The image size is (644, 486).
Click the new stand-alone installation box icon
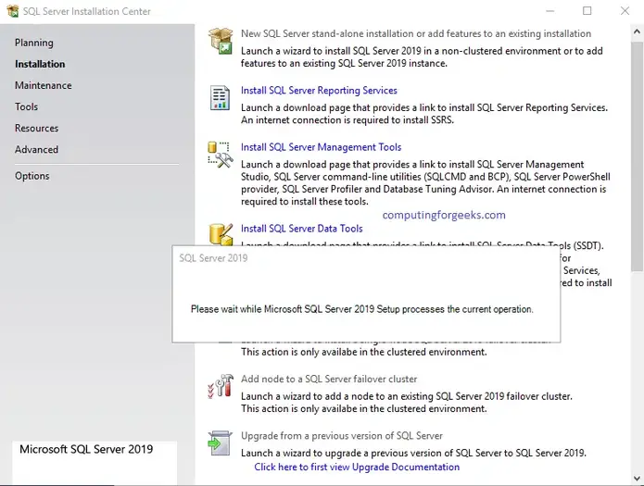point(221,41)
